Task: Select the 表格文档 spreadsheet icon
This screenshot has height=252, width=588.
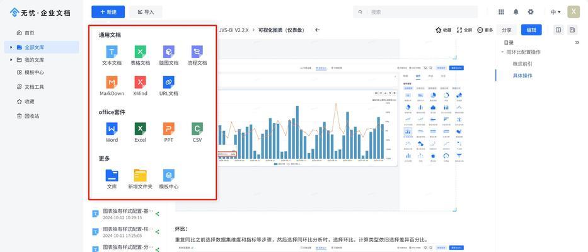Action: (140, 52)
